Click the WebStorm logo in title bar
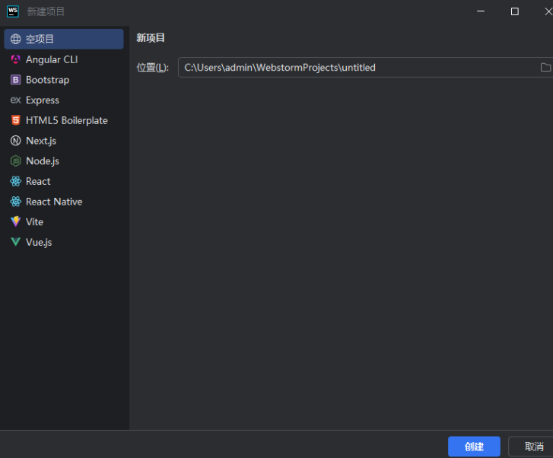553x458 pixels. [x=13, y=11]
